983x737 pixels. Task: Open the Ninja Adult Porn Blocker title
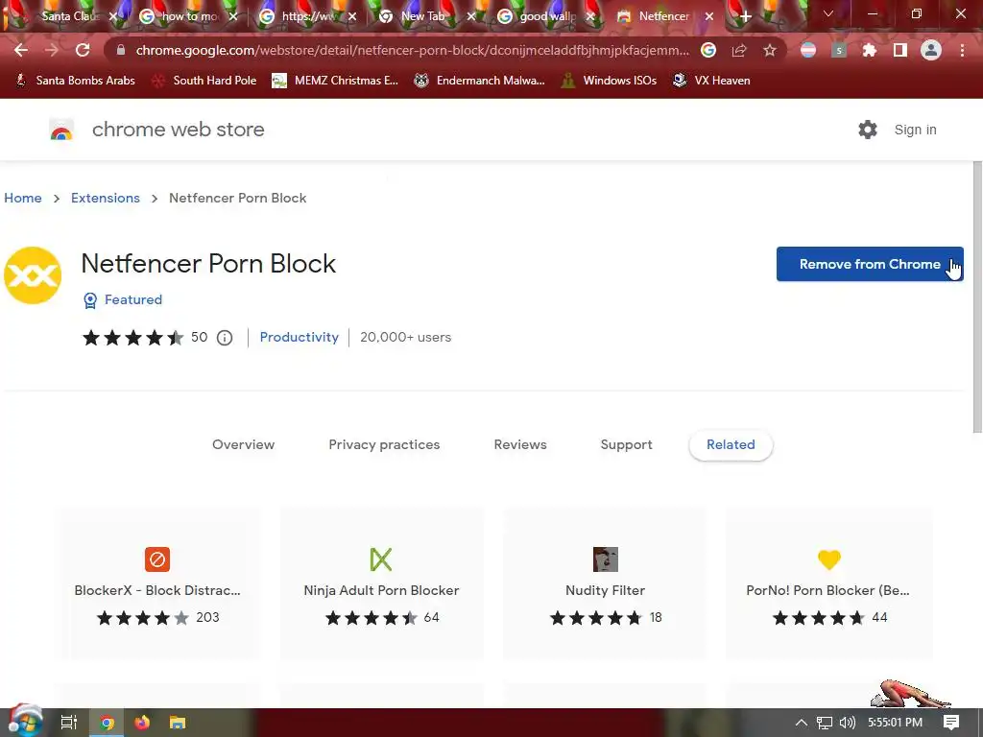click(381, 590)
